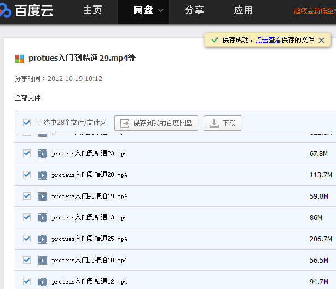The width and height of the screenshot is (336, 289).
Task: Click the 113.7M file size
Action: pos(321,175)
